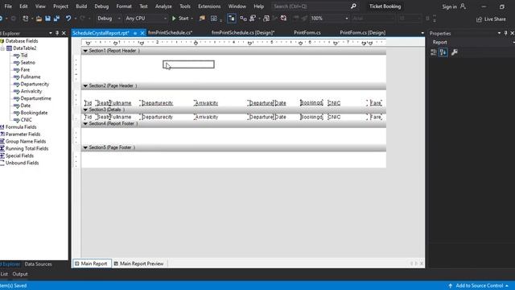This screenshot has width=515, height=290.
Task: Select the Tid field in Field Explorer
Action: [x=23, y=56]
